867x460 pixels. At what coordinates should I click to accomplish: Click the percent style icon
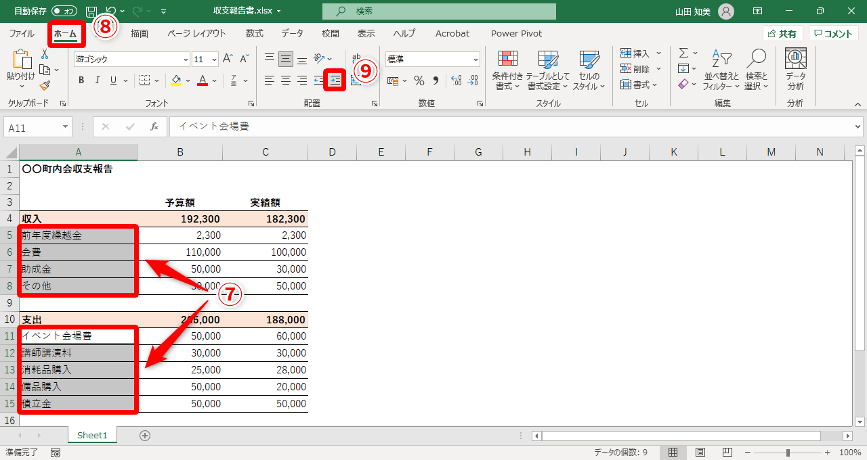(419, 80)
